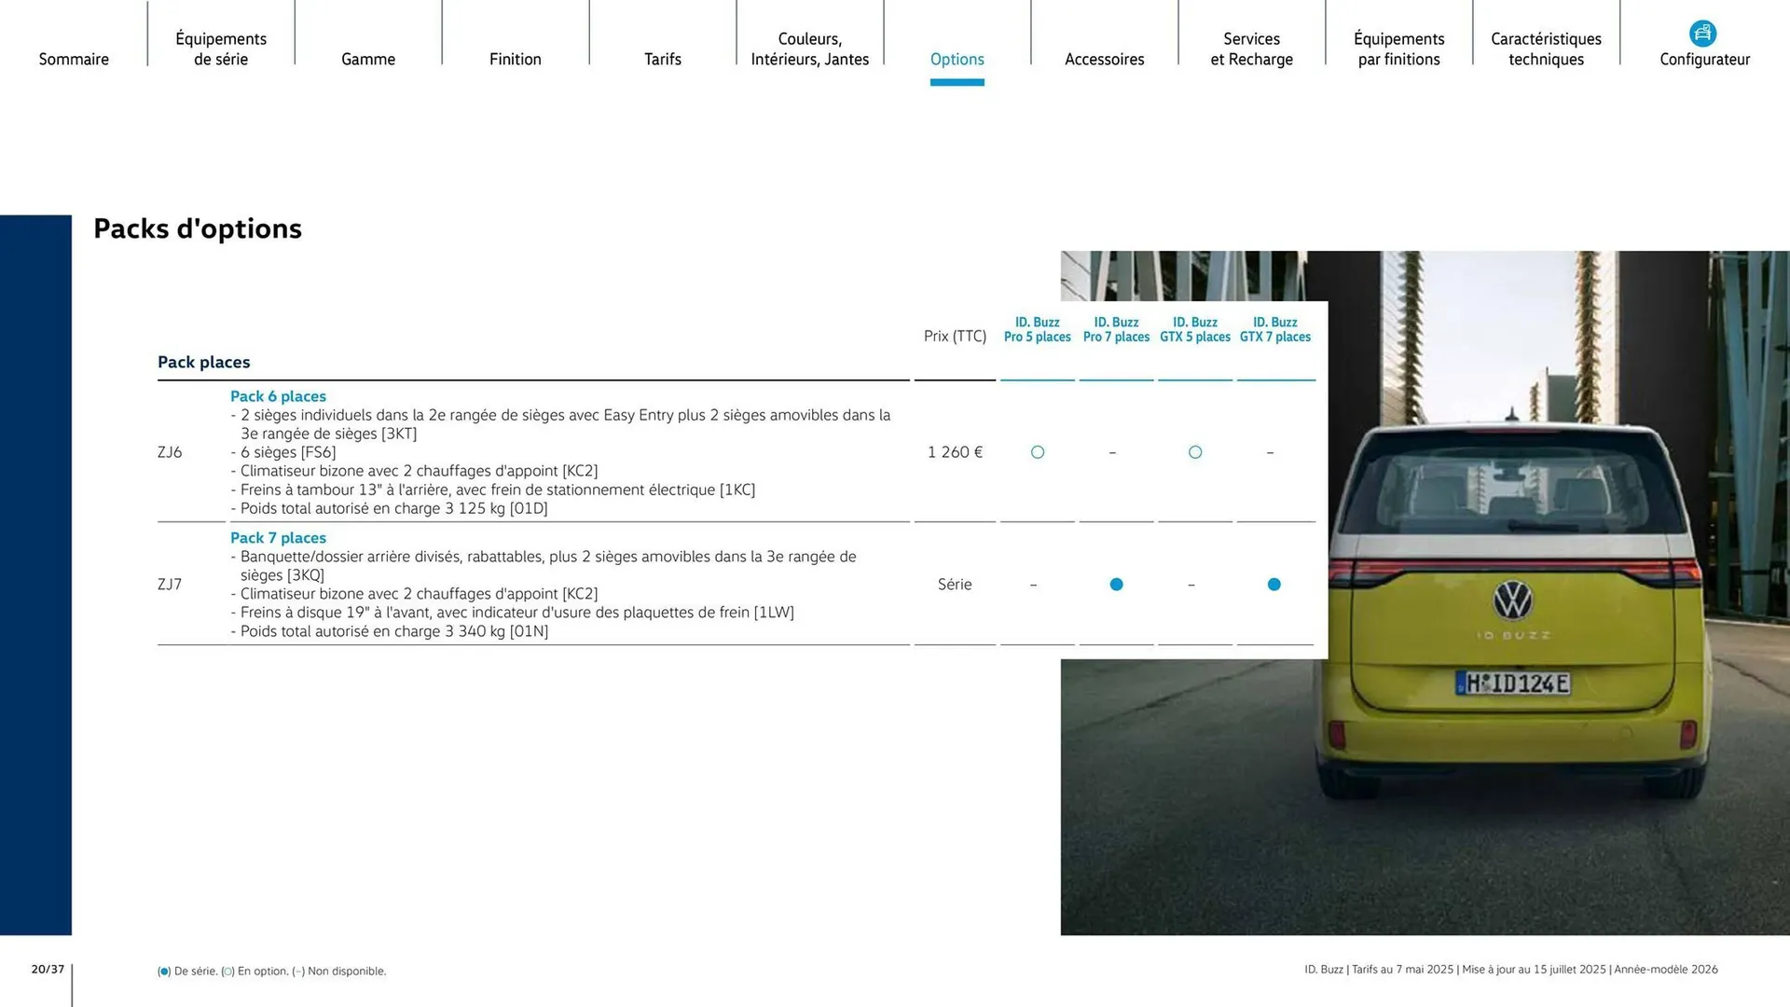The image size is (1790, 1007).
Task: Click the shopping-cart configurator icon at top right
Action: tap(1703, 31)
